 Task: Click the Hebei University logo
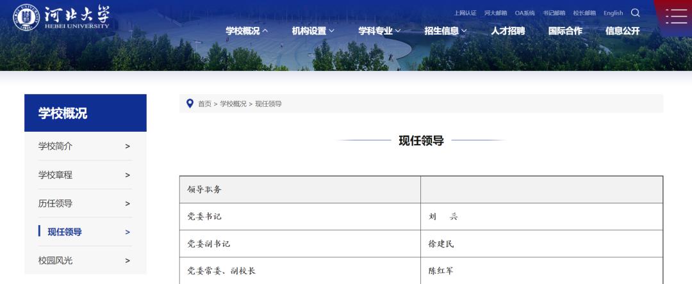pyautogui.click(x=61, y=18)
